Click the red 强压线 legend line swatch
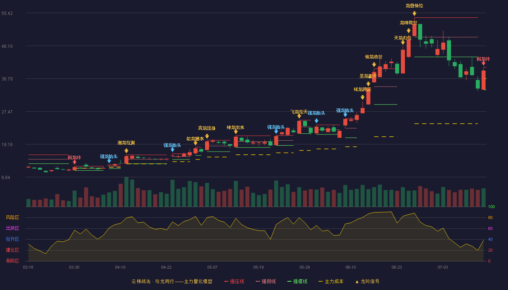Viewport: 508px width, 290px height. click(226, 281)
